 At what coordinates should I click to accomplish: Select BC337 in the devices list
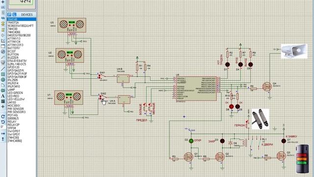click(x=22, y=51)
